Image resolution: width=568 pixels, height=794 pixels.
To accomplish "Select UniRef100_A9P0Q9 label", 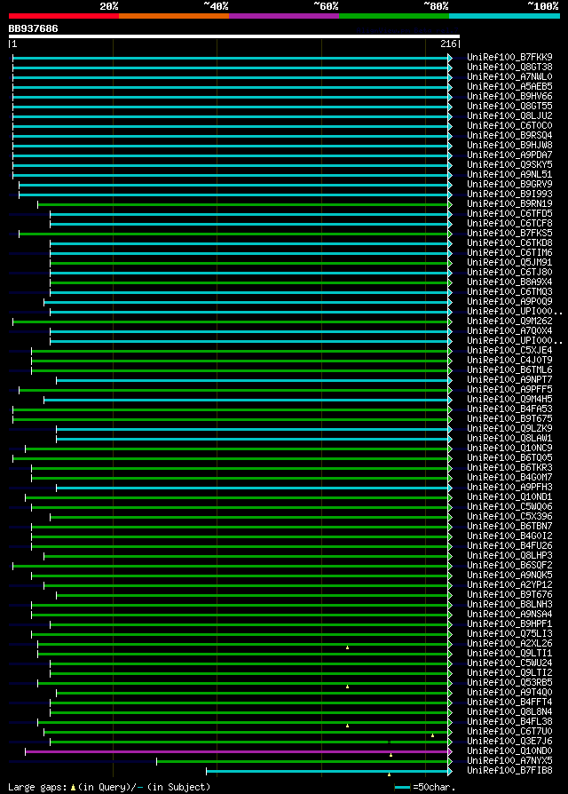I will pos(509,301).
